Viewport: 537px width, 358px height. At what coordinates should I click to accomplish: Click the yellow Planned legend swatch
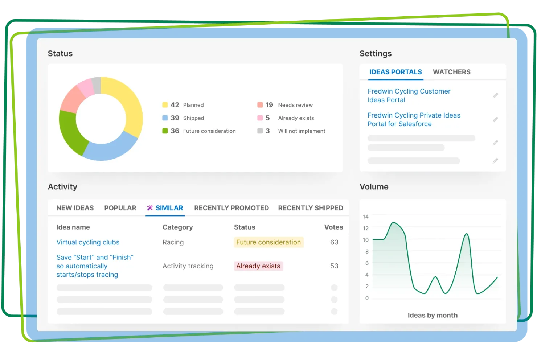tap(165, 105)
